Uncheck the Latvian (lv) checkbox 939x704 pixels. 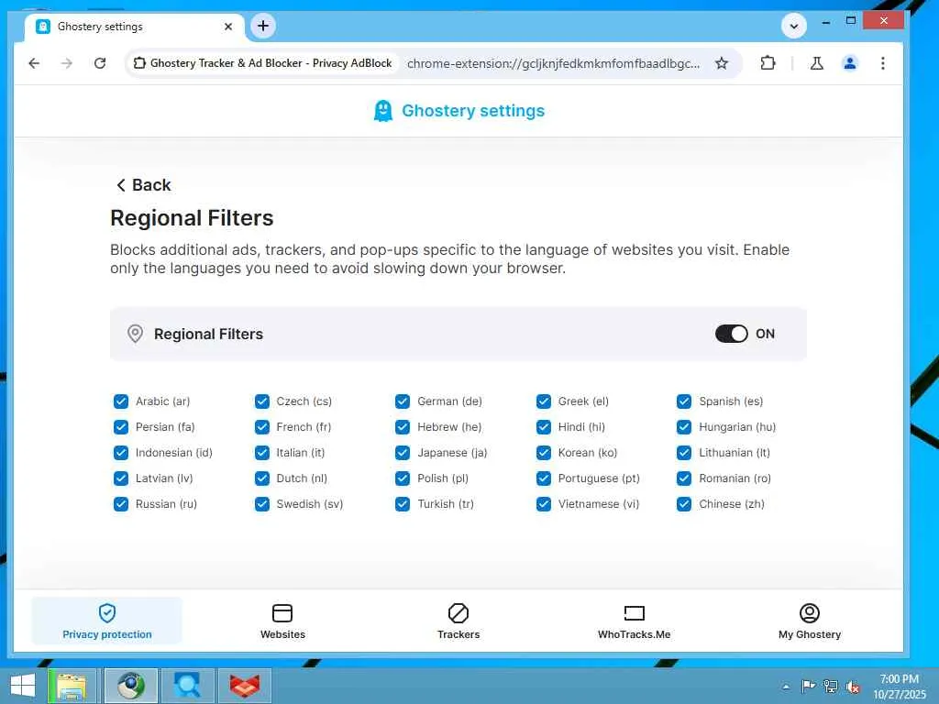coord(121,478)
